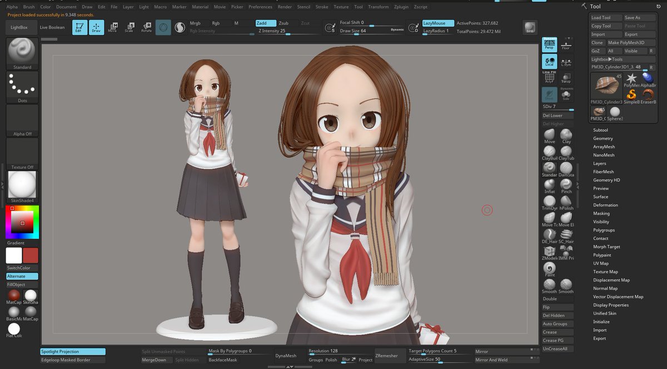Select the Scale transform icon in top shelf
The image size is (667, 369).
pyautogui.click(x=130, y=27)
